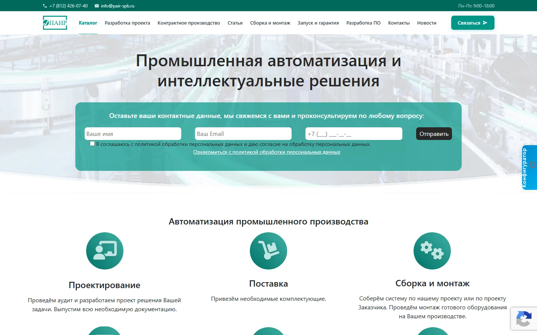Viewport: 537px width, 335px height.
Task: Click the envelope email icon in top bar
Action: (x=97, y=6)
